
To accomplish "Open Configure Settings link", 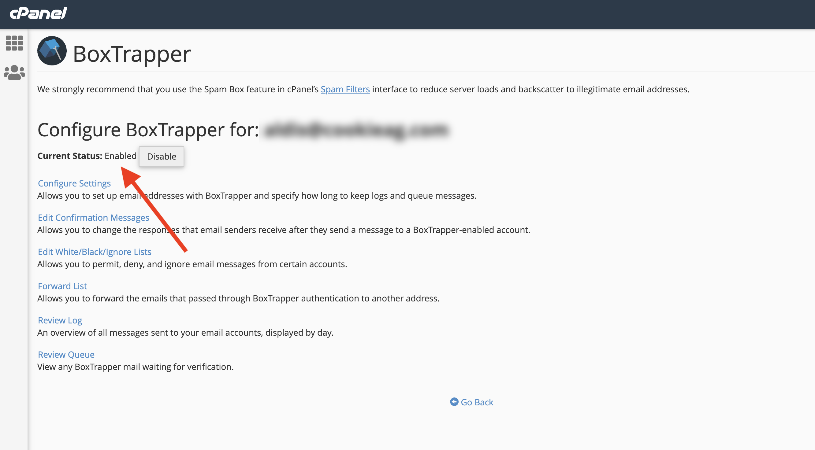I will coord(74,183).
